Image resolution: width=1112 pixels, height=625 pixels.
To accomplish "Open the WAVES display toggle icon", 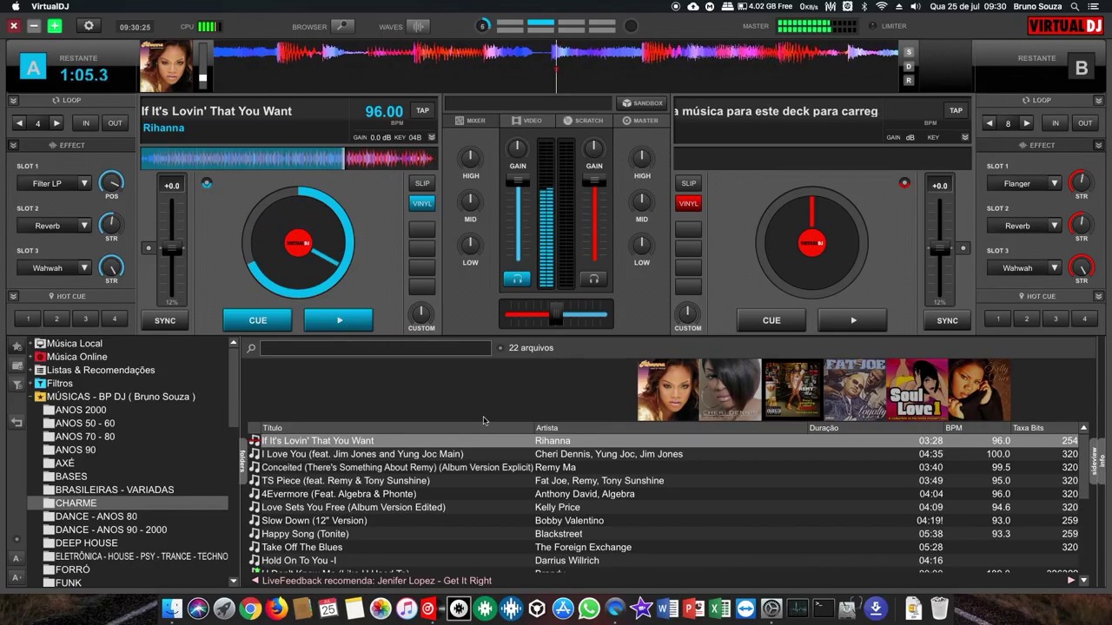I will point(418,27).
